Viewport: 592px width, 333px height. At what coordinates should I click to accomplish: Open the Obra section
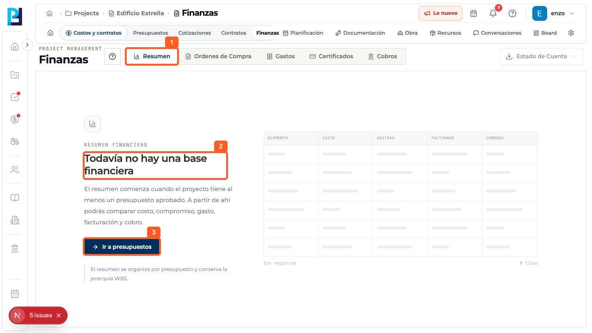407,33
